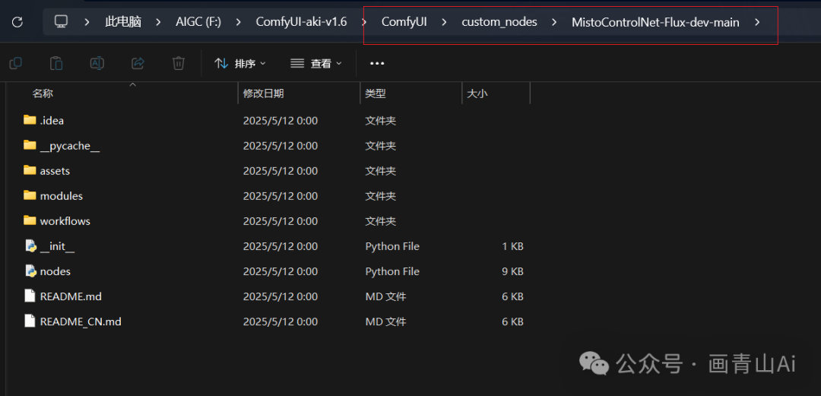Viewport: 821px width, 396px height.
Task: Expand chevron after ComfyUI breadcrumb
Action: 445,22
